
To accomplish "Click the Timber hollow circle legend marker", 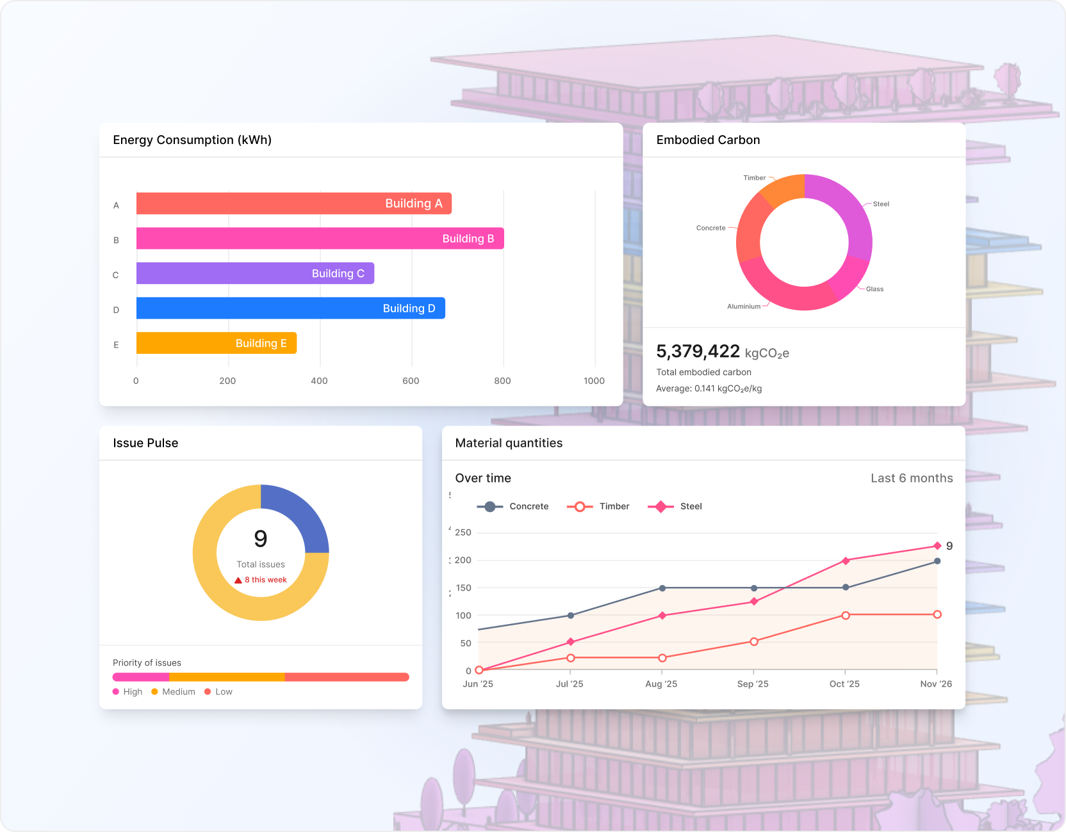I will [580, 506].
